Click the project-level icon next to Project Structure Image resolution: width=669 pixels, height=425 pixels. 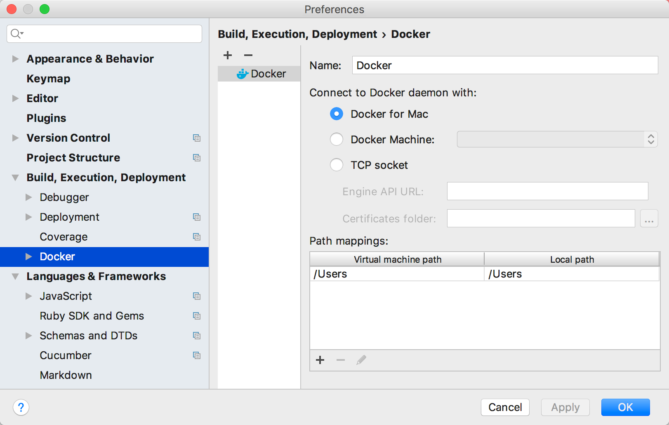(197, 158)
